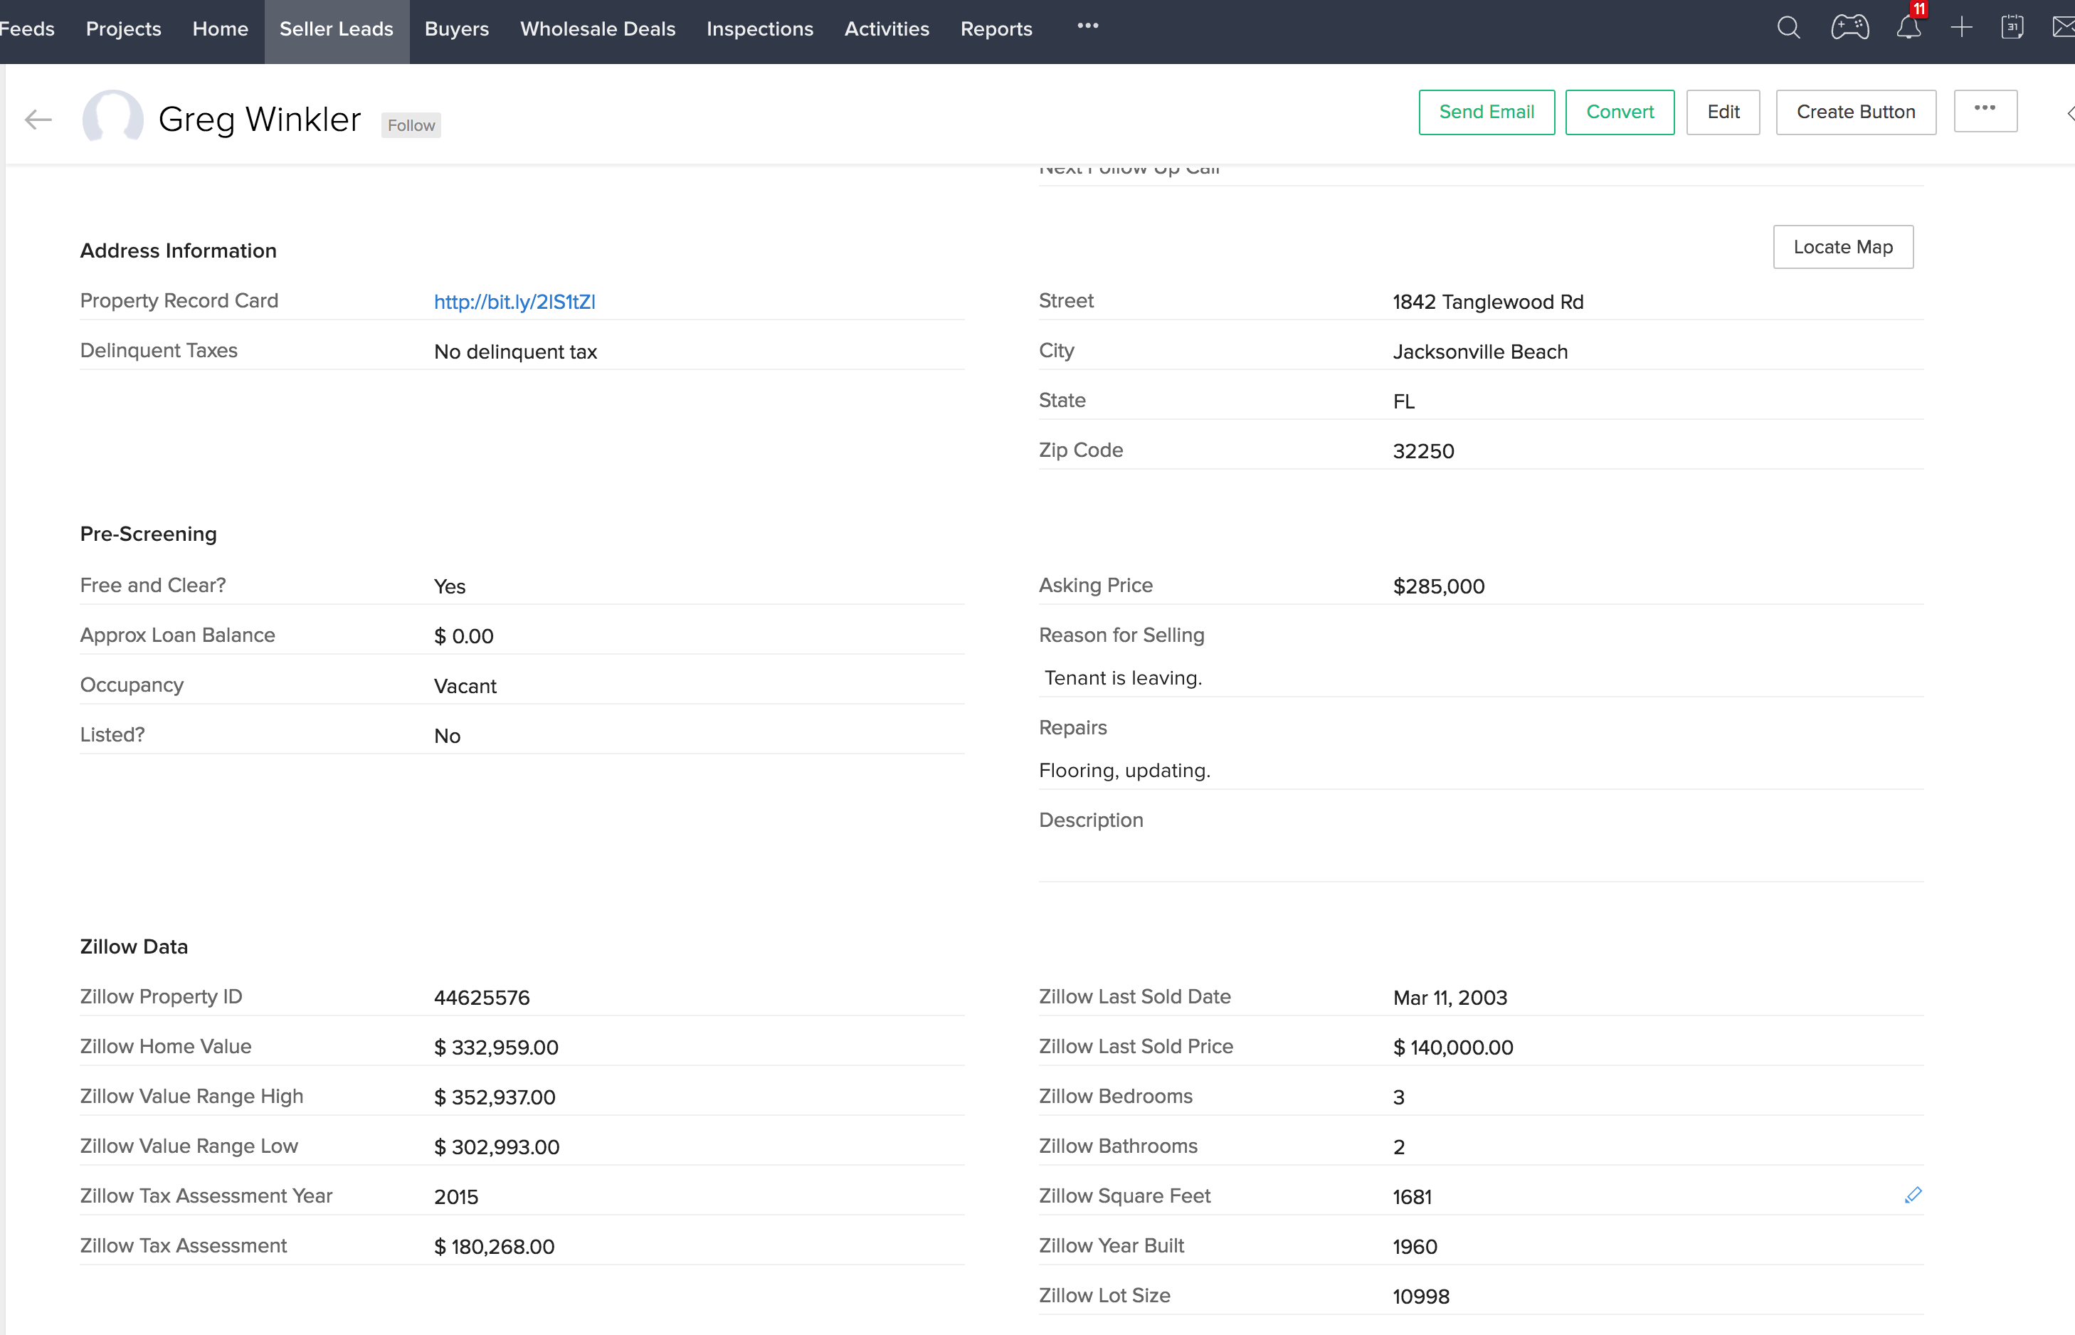Image resolution: width=2075 pixels, height=1335 pixels.
Task: Collapse the right side panel chevron
Action: click(2070, 114)
